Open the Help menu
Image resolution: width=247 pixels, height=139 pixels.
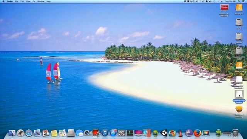pos(49,1)
